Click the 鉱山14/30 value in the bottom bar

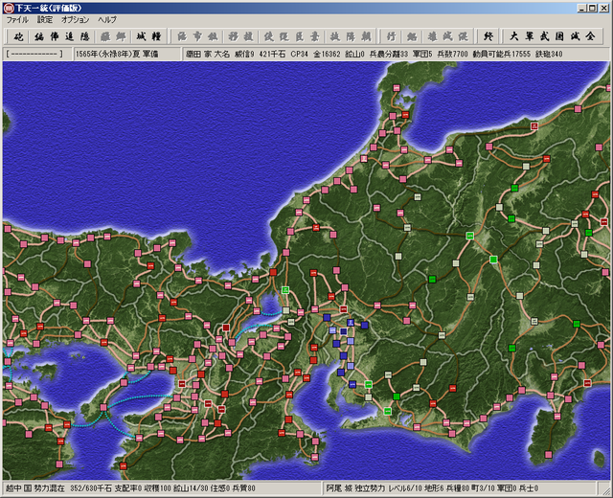(192, 488)
